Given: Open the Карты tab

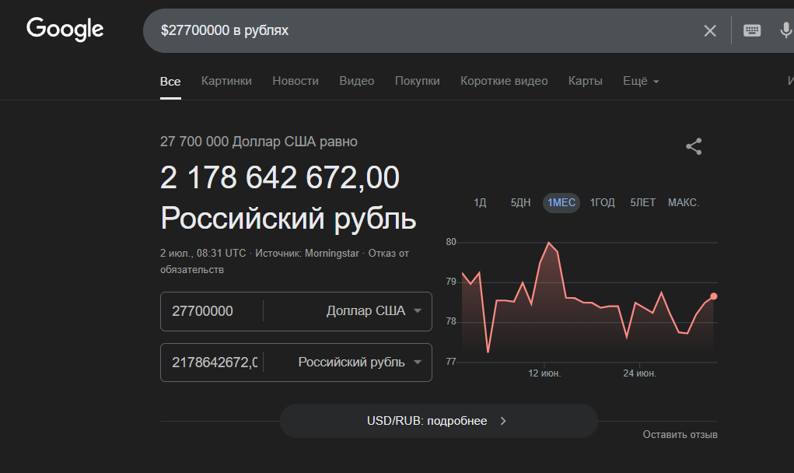Looking at the screenshot, I should coord(585,81).
